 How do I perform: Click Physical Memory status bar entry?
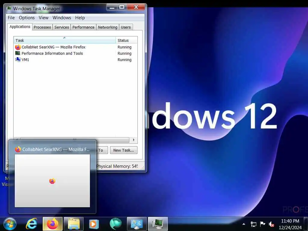(117, 166)
